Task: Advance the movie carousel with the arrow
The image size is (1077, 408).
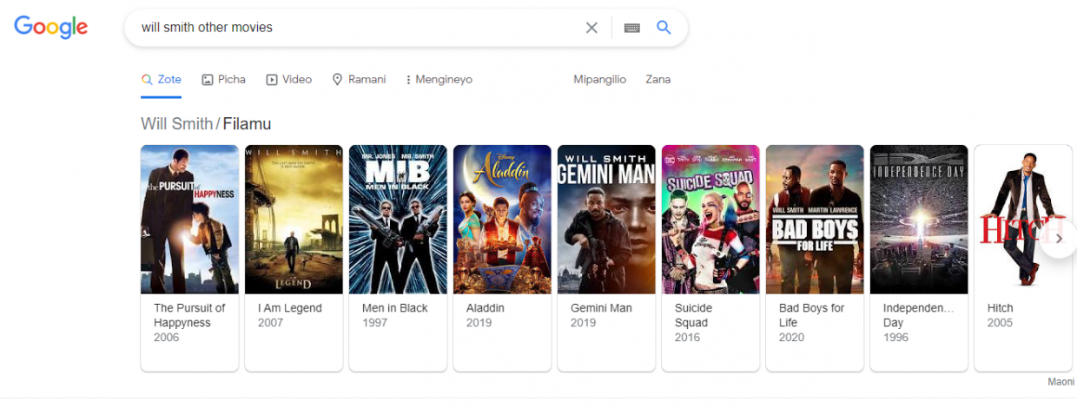Action: tap(1058, 239)
